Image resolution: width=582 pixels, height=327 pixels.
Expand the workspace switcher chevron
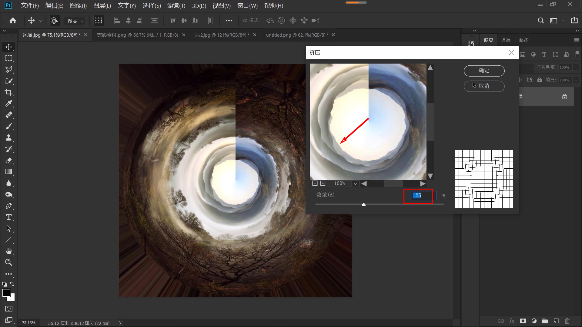click(x=563, y=20)
